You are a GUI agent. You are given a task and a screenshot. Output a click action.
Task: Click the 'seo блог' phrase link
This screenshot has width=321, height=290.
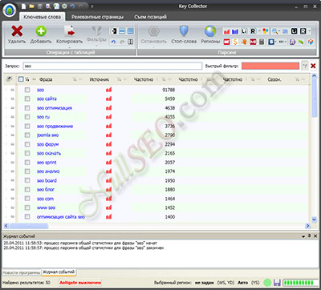pos(46,190)
